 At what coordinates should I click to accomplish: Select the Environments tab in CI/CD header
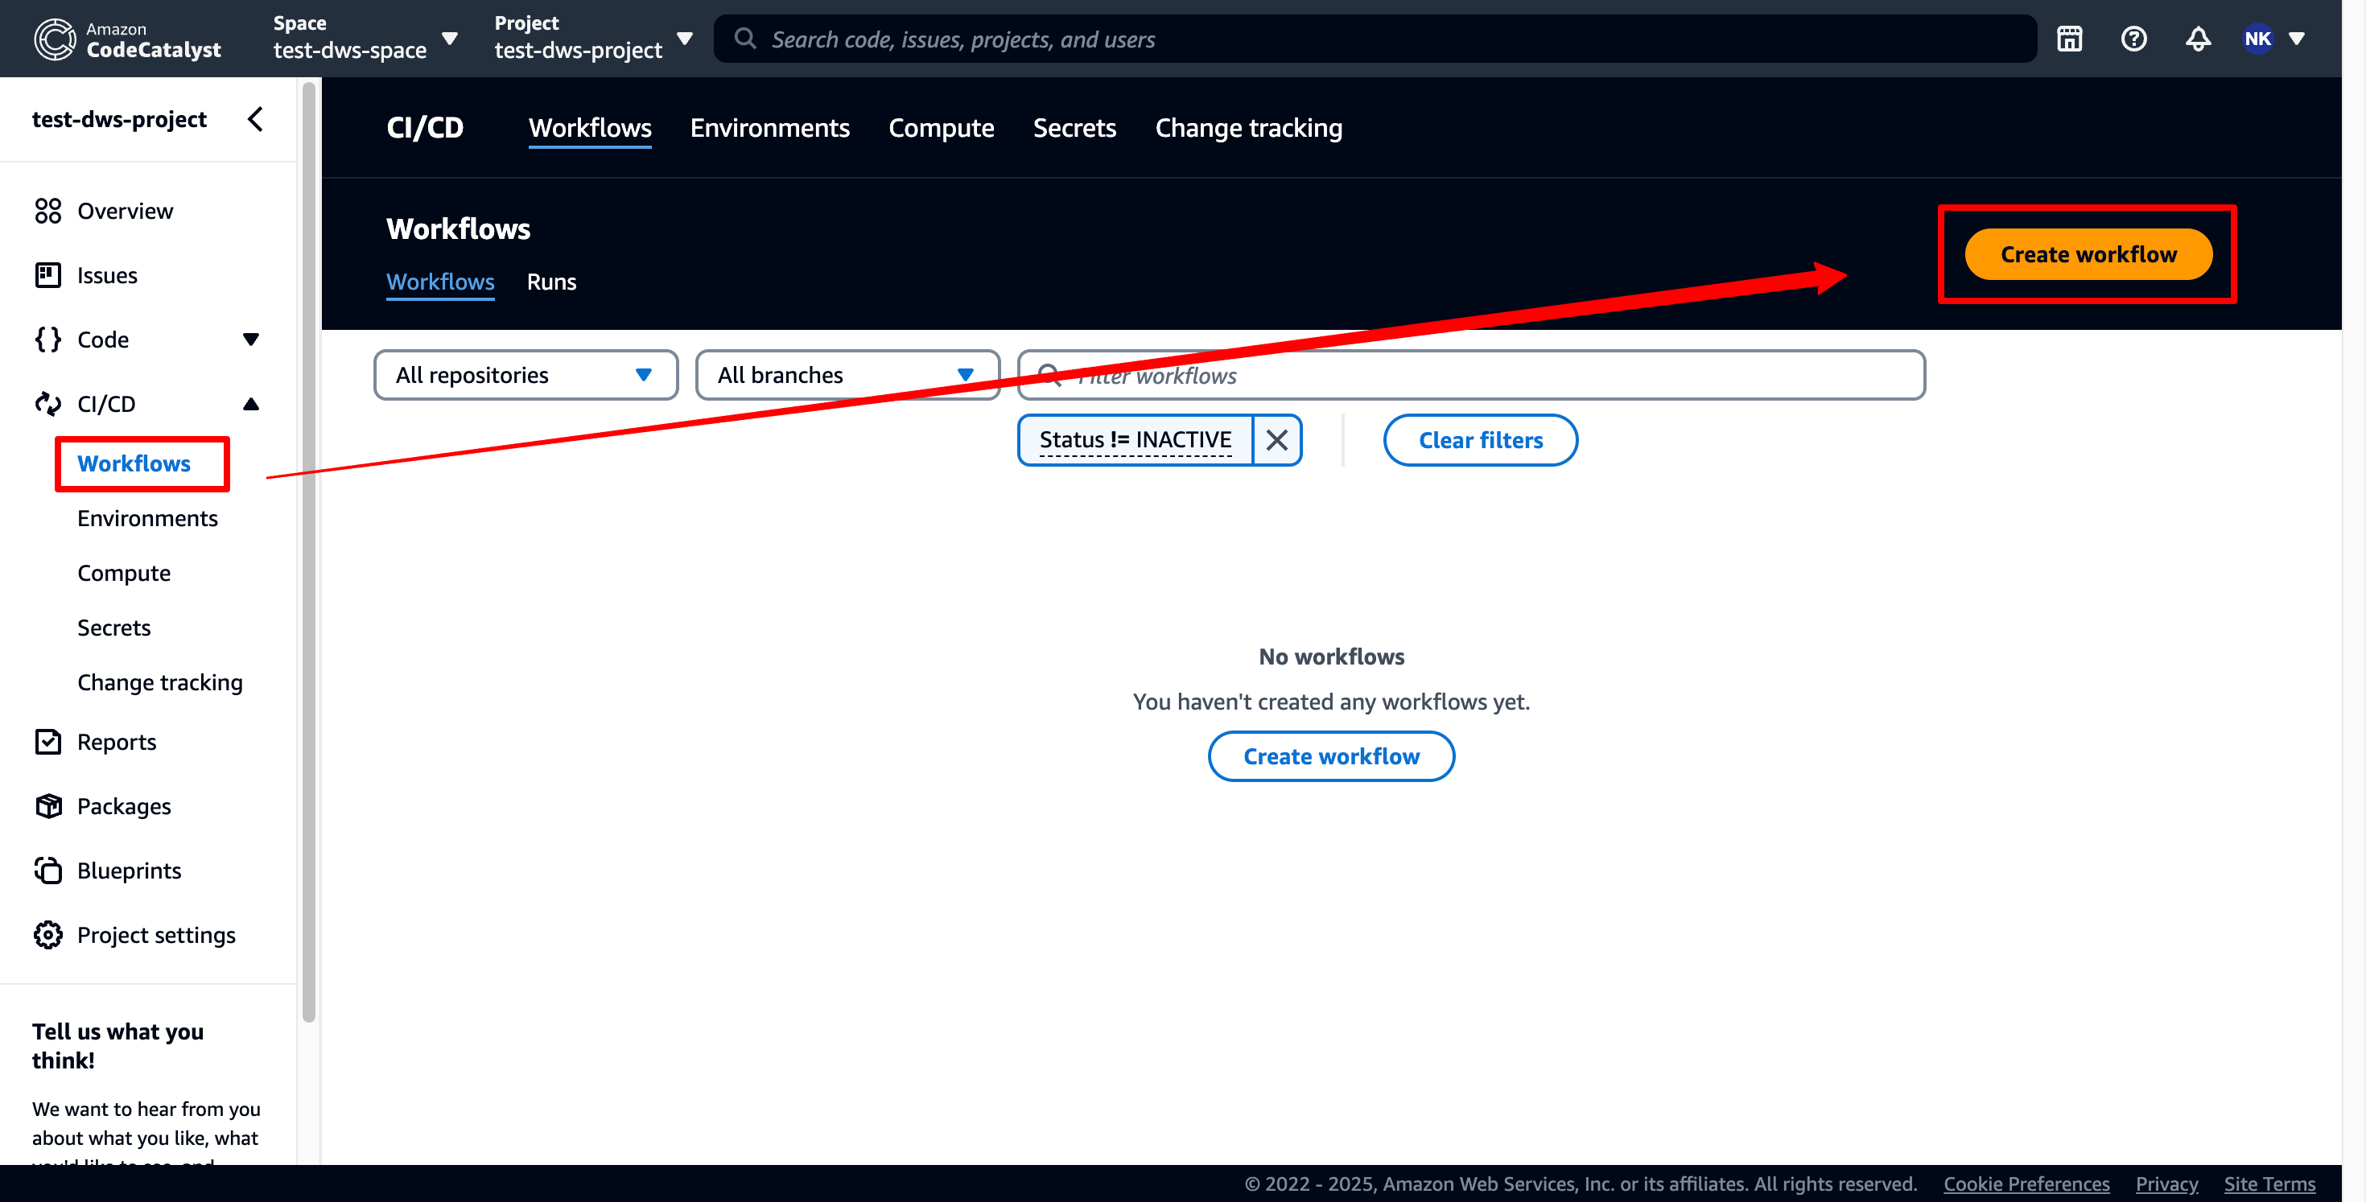click(x=769, y=128)
